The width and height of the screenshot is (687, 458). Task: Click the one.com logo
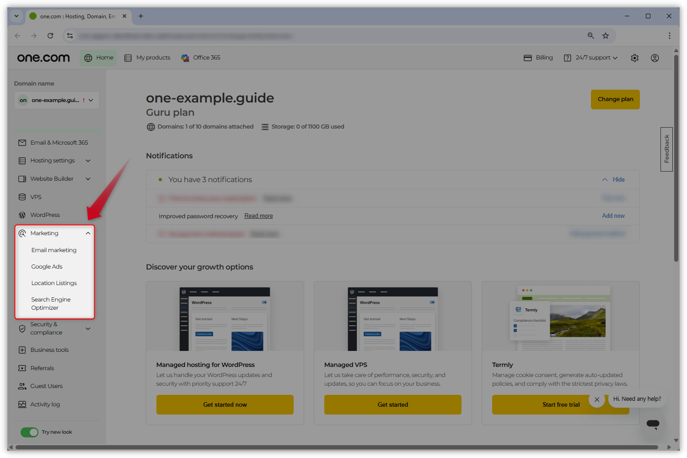(x=43, y=58)
